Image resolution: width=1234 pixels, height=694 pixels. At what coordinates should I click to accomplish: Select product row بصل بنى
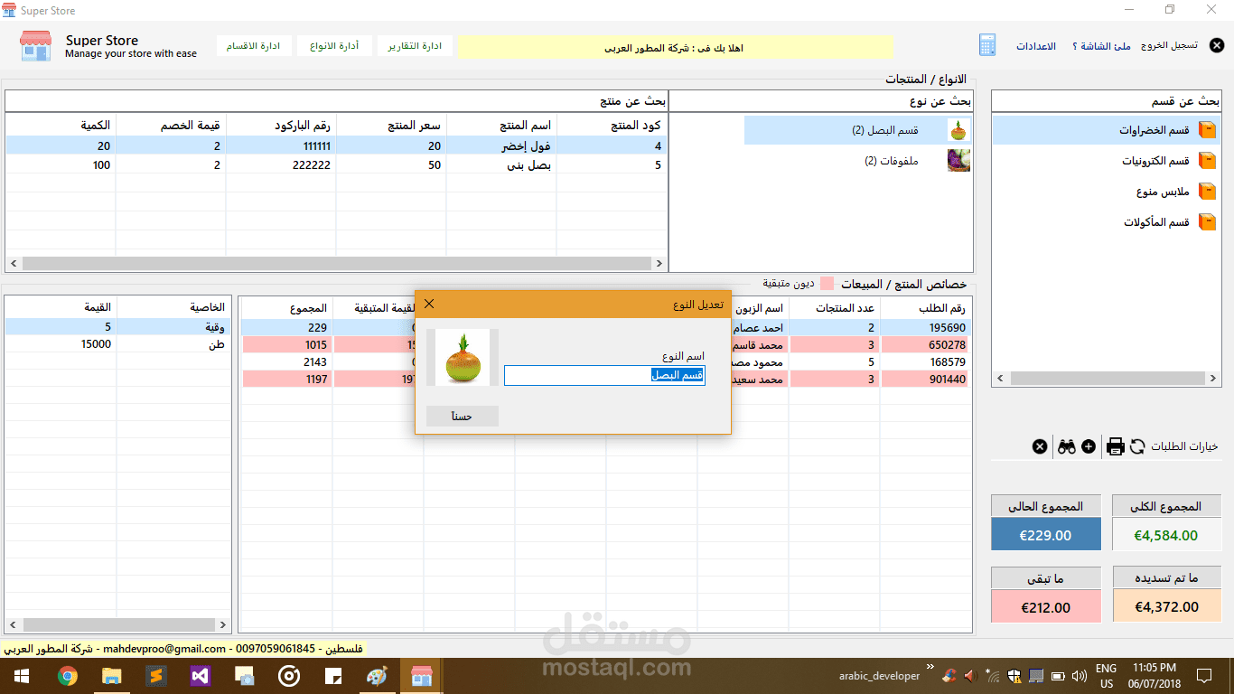(336, 164)
